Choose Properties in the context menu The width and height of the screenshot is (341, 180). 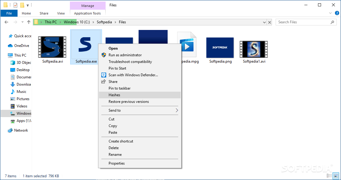[x=140, y=163]
